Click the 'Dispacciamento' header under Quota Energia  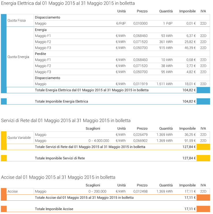pyautogui.click(x=47, y=78)
